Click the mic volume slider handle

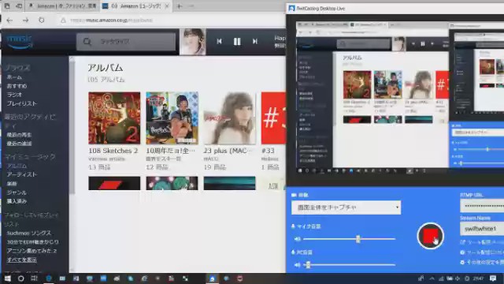coord(358,239)
